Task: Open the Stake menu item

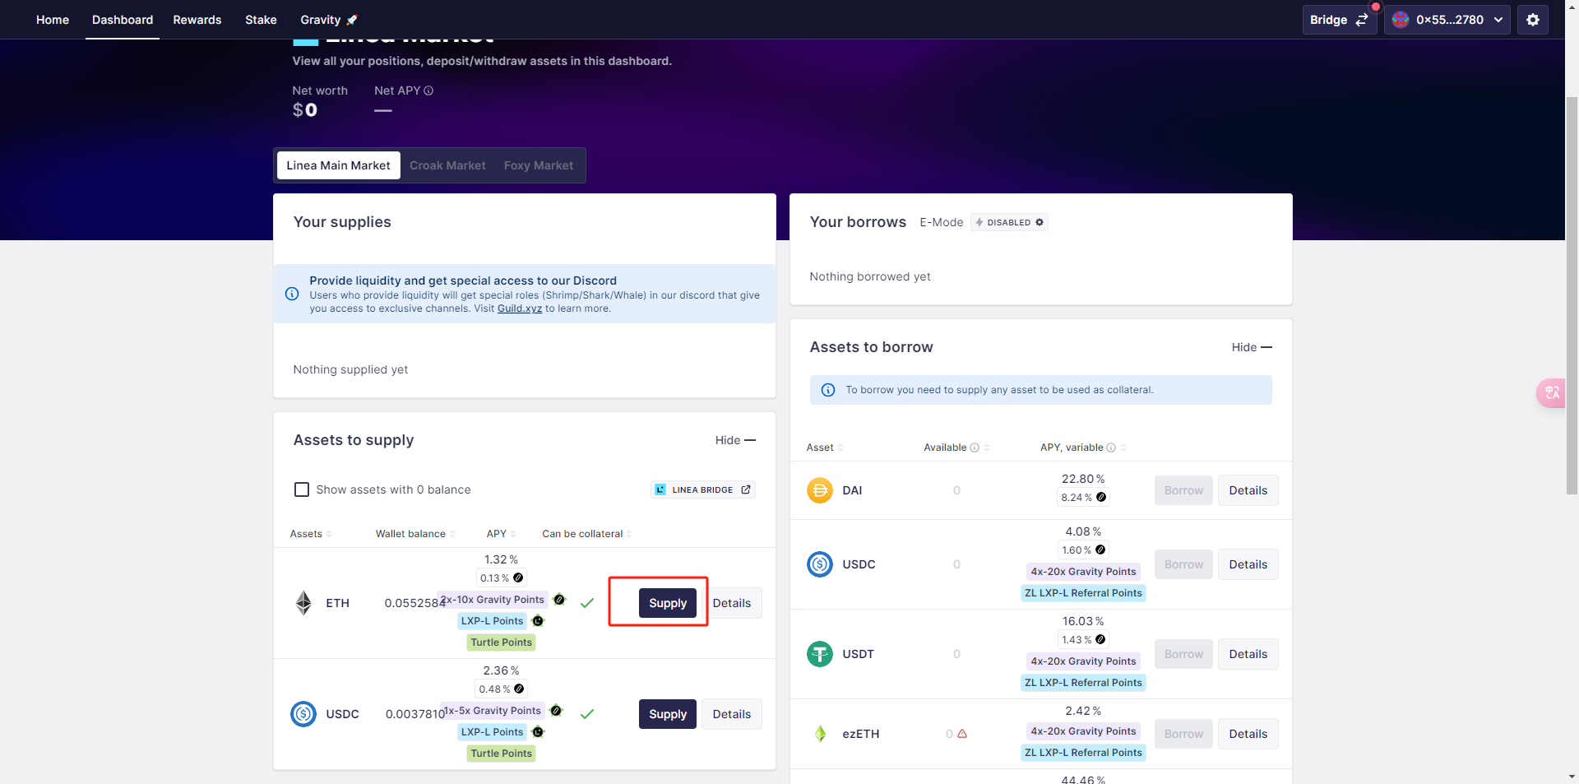Action: tap(261, 20)
